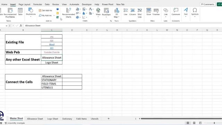Insert a combo chart
The width and height of the screenshot is (222, 125).
(90, 13)
